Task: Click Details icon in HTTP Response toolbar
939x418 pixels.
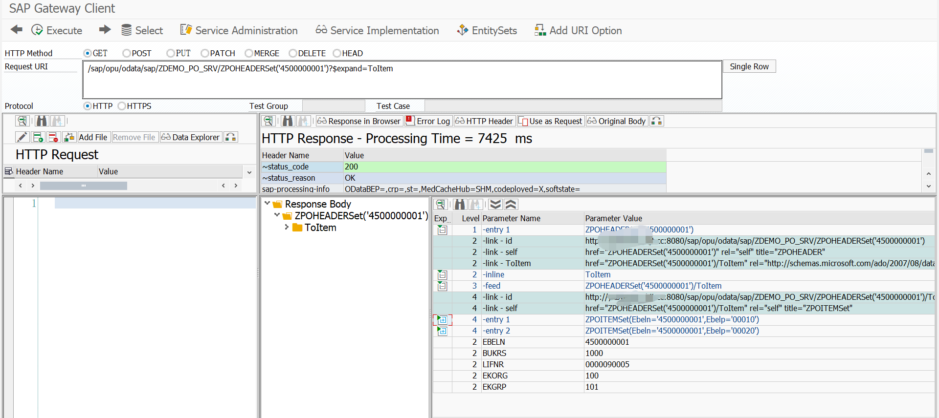Action: (x=268, y=121)
